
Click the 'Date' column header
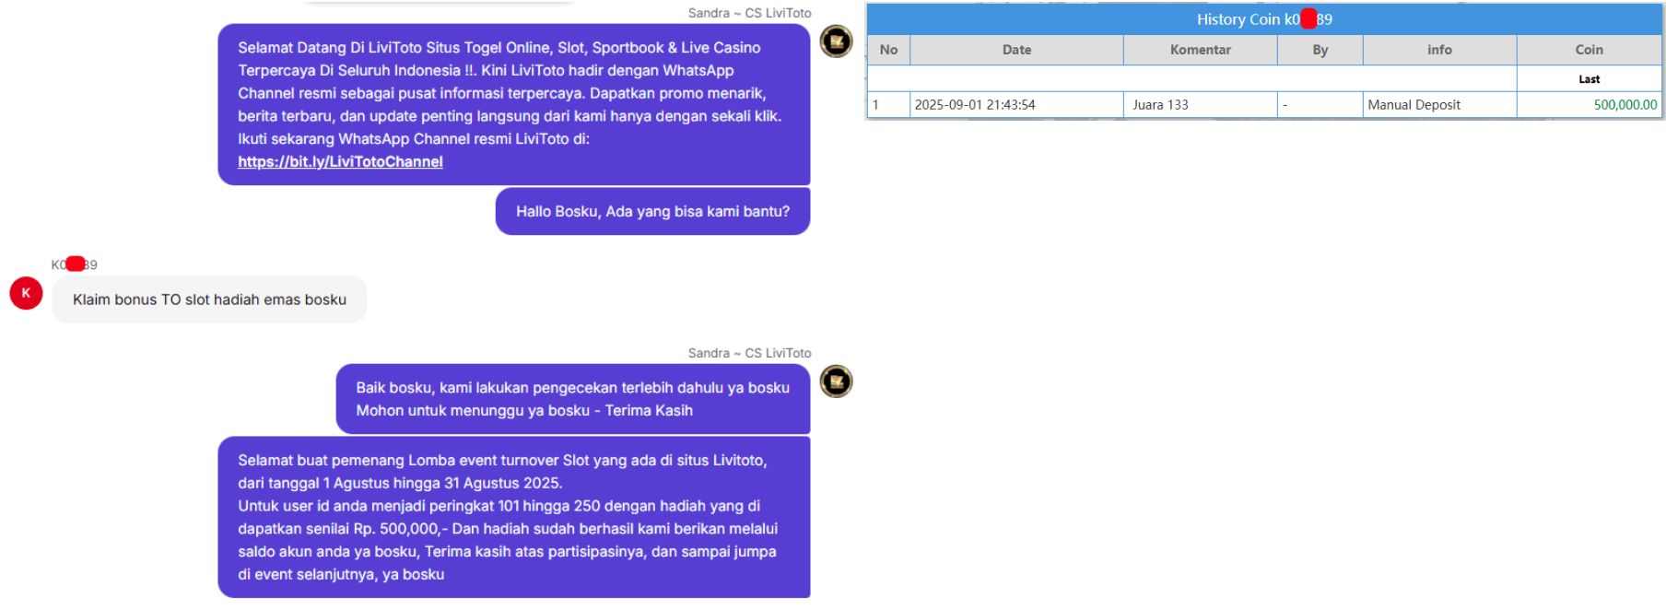coord(1016,50)
